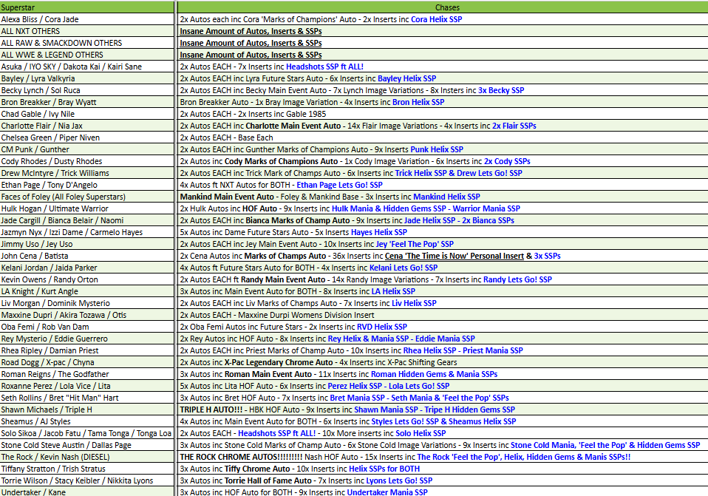Image resolution: width=708 pixels, height=496 pixels.
Task: Click ALL RAW & SMACKDOWN OTHERS chase text
Action: [251, 43]
